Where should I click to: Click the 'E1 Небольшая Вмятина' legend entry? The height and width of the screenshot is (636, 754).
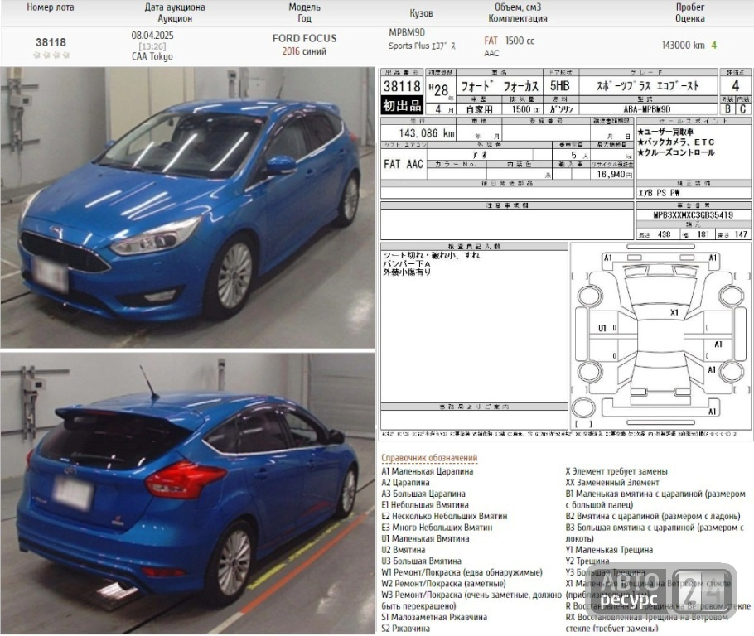click(x=425, y=505)
